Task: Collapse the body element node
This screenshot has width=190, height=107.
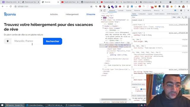Action: 102,20
